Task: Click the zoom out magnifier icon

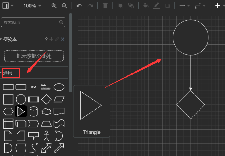Action: 64,6
